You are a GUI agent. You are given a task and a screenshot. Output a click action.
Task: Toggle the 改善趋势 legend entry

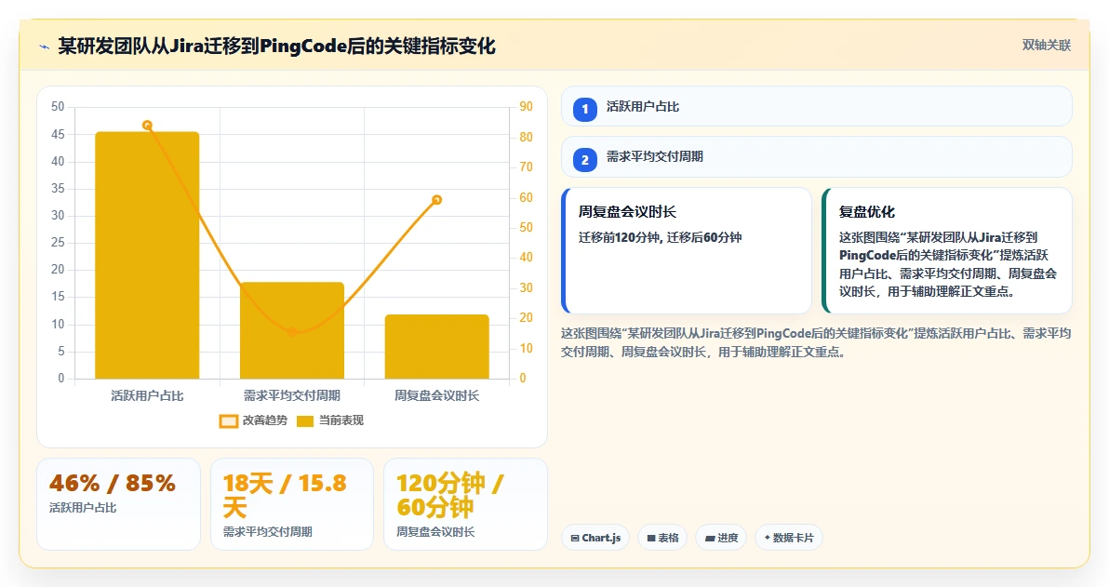pyautogui.click(x=253, y=420)
